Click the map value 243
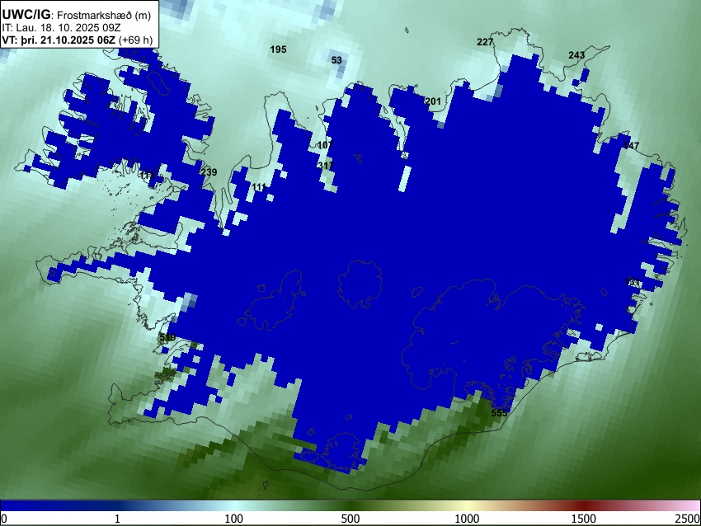This screenshot has width=701, height=526. tap(576, 55)
